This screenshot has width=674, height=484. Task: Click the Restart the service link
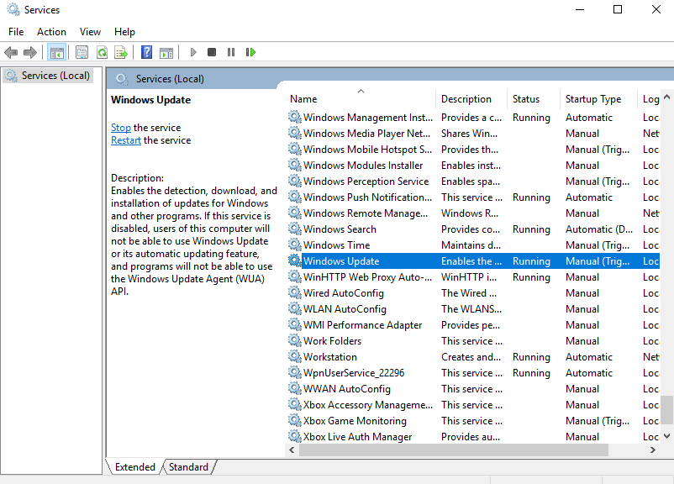click(x=126, y=140)
